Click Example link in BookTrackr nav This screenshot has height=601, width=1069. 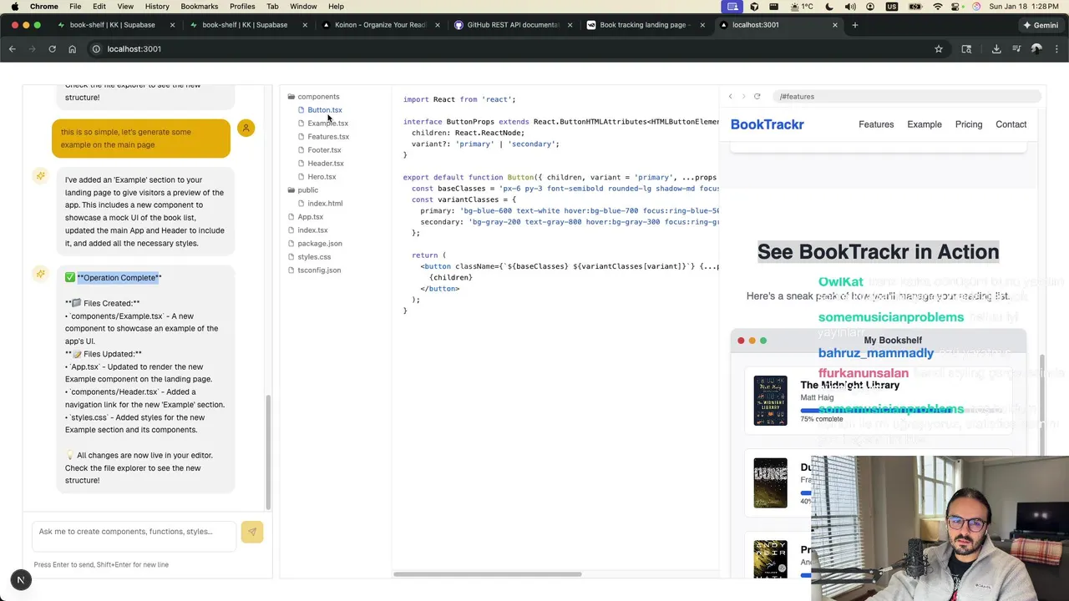pos(925,124)
